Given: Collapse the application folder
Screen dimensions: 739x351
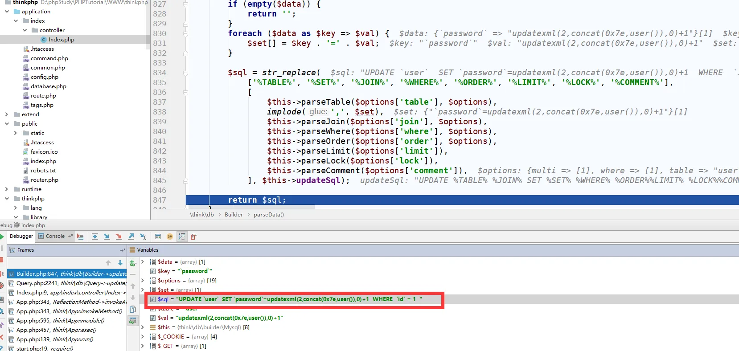Looking at the screenshot, I should (x=7, y=12).
